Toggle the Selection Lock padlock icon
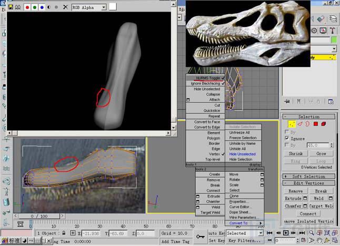This screenshot has width=340, height=246. point(64,233)
